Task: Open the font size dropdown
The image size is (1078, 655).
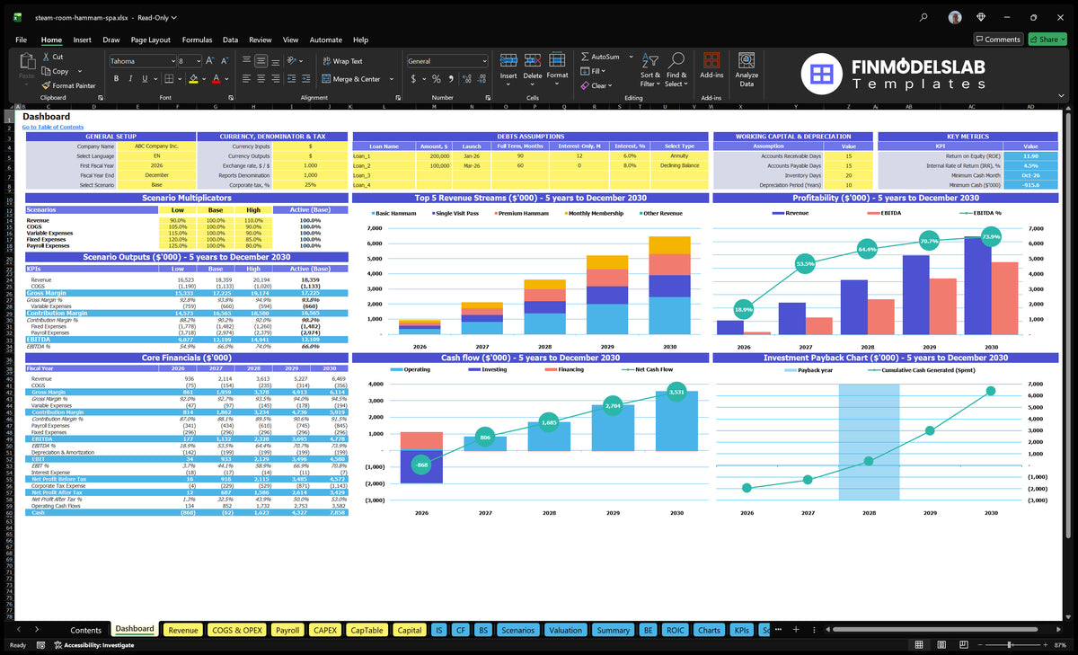Action: pos(198,61)
